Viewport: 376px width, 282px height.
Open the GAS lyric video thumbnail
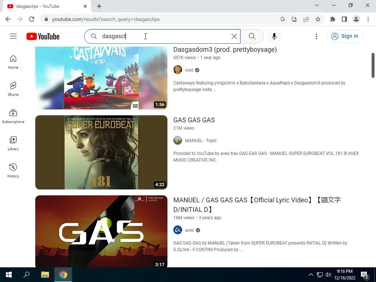[101, 231]
